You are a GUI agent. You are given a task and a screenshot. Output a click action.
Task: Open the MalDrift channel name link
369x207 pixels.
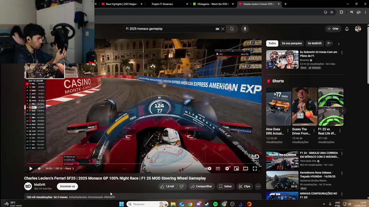(x=40, y=185)
